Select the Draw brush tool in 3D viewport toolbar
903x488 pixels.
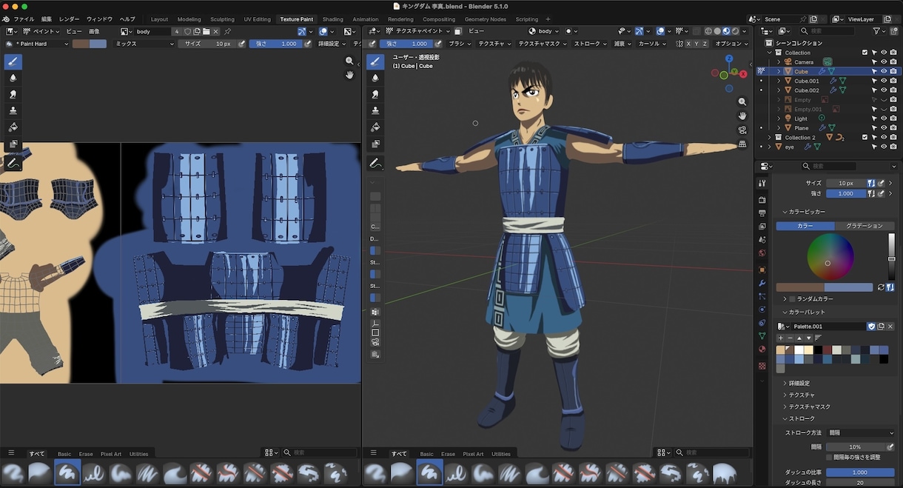coord(375,61)
